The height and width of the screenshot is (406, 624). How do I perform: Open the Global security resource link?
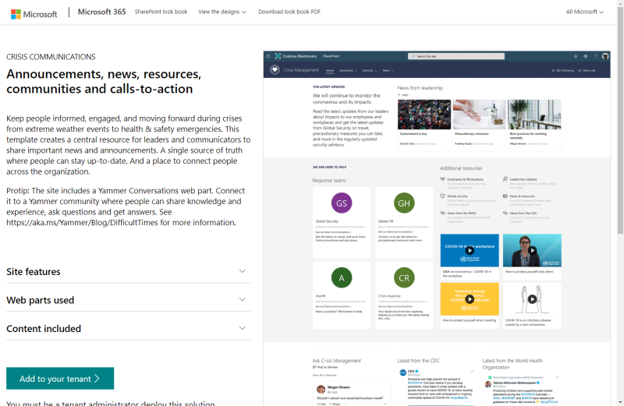click(x=457, y=196)
